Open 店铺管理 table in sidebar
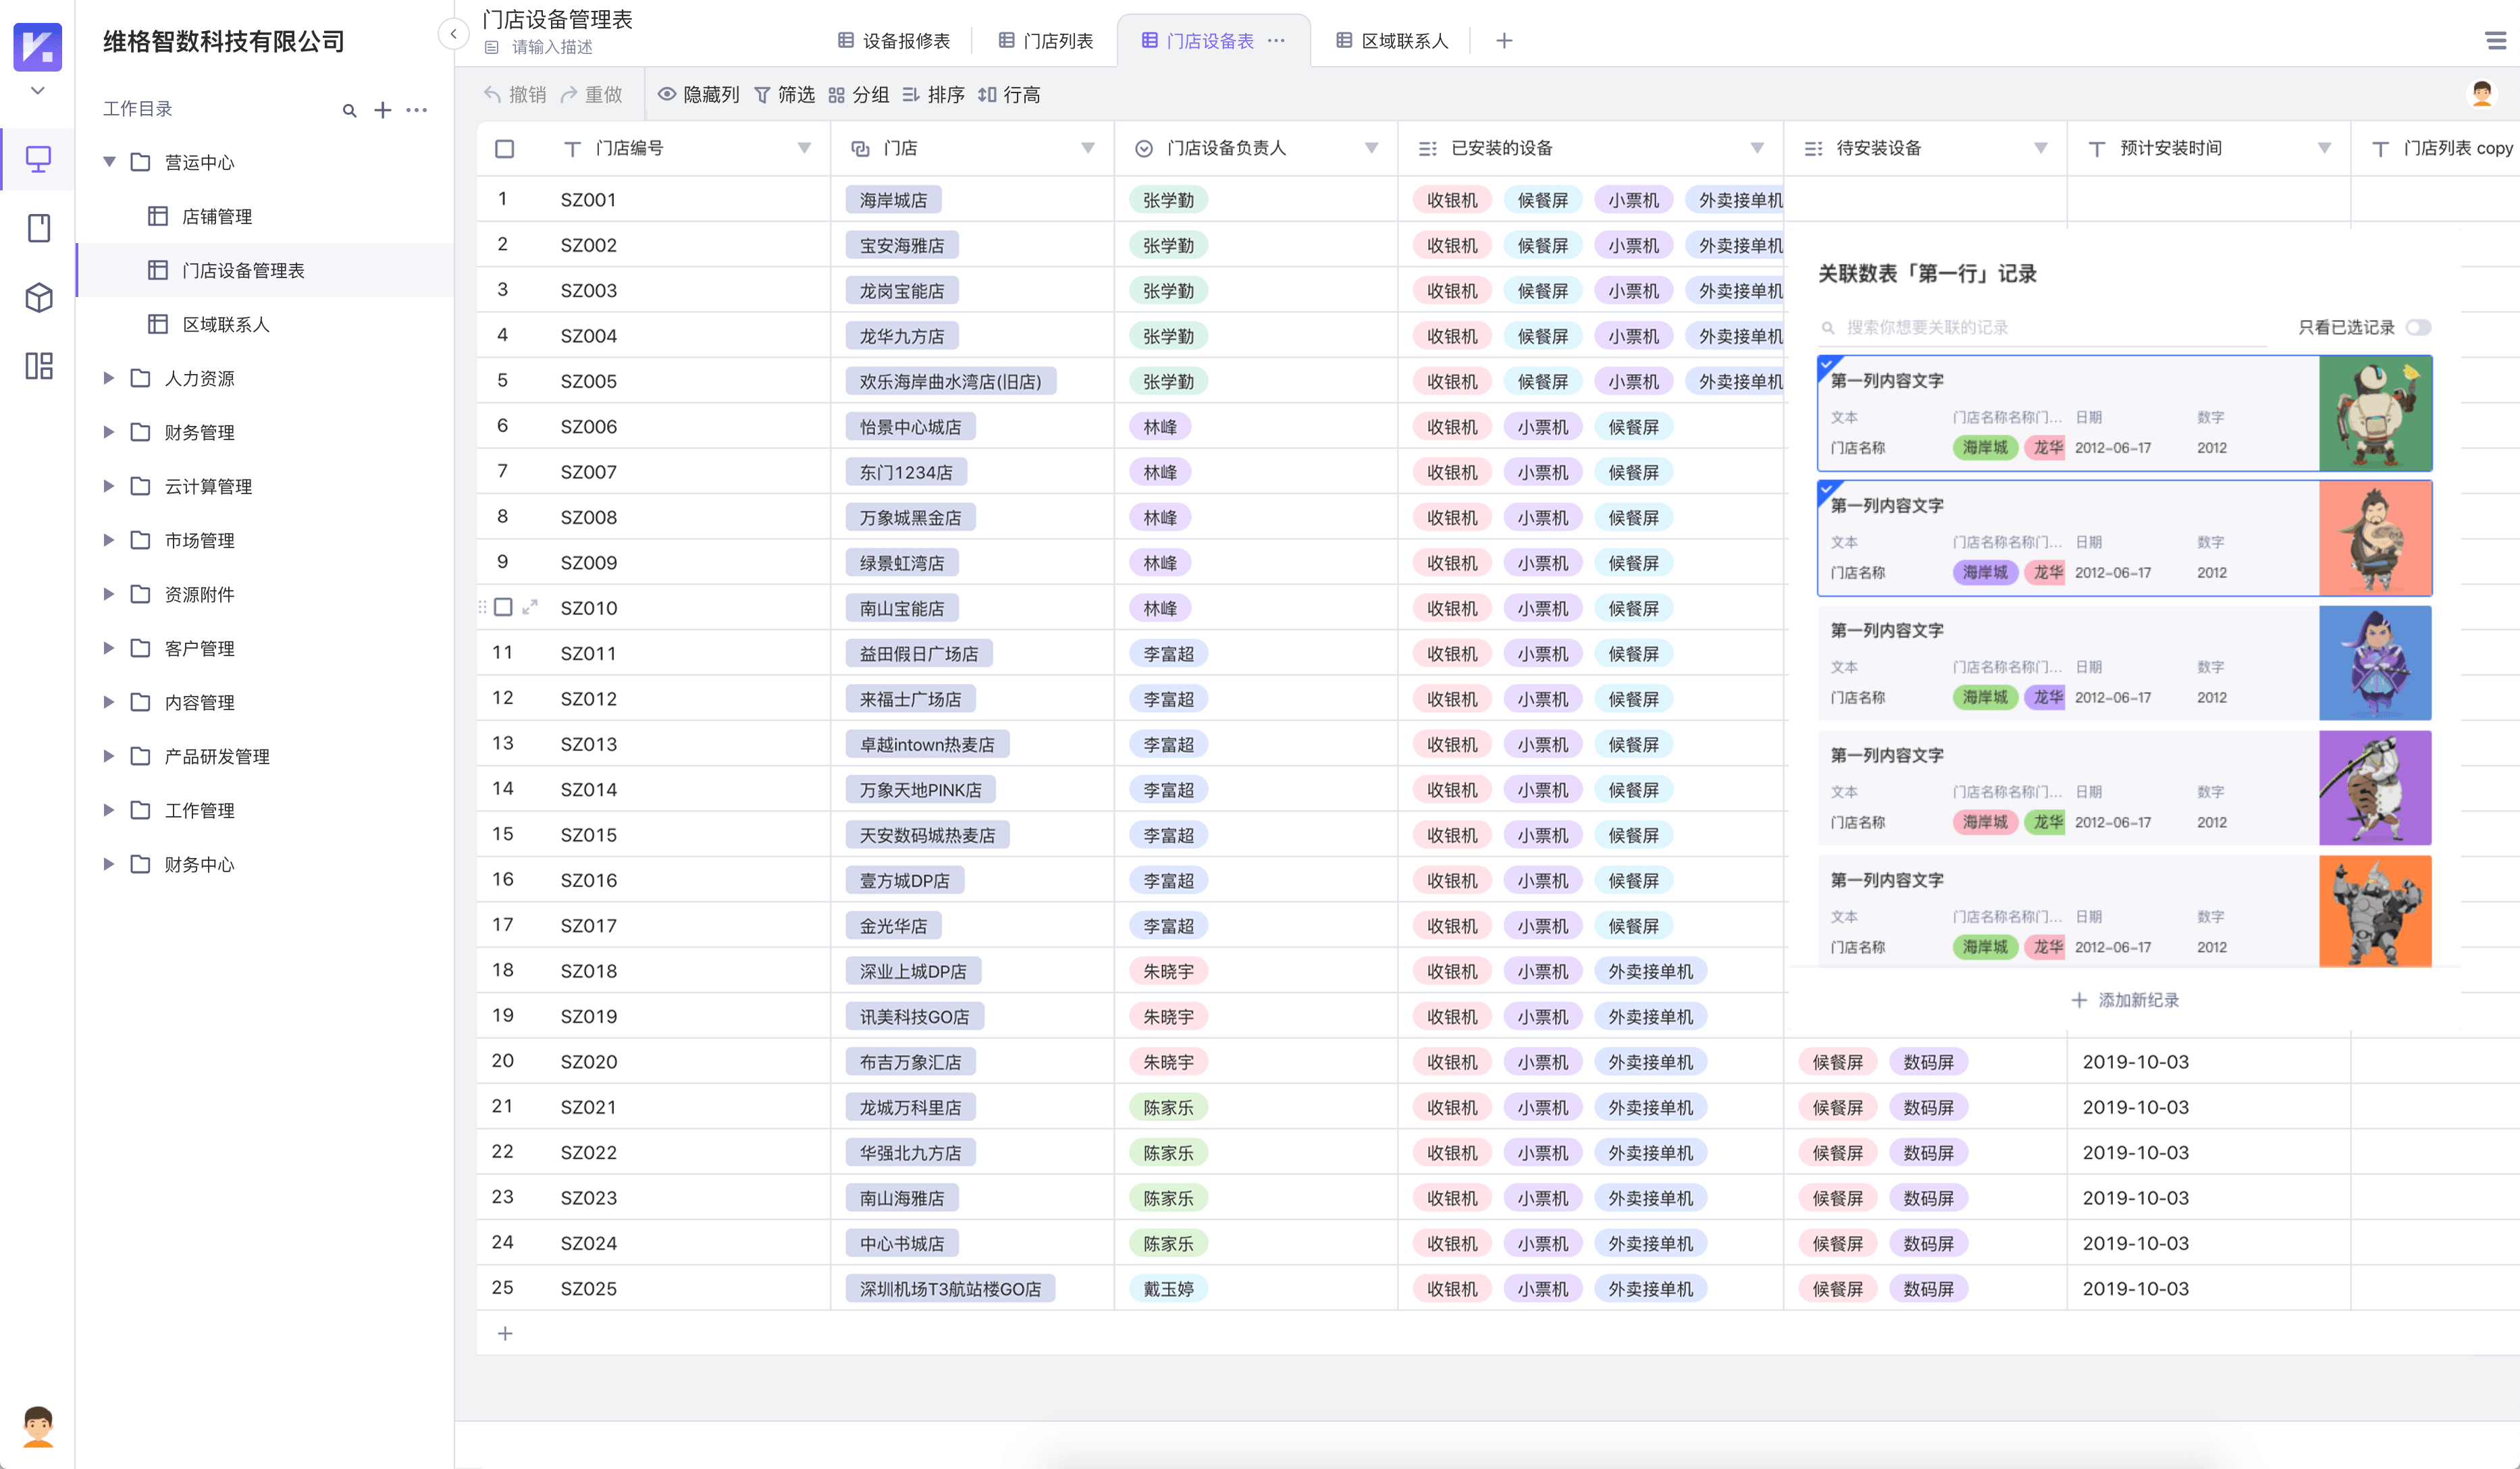The image size is (2520, 1469). click(x=265, y=216)
